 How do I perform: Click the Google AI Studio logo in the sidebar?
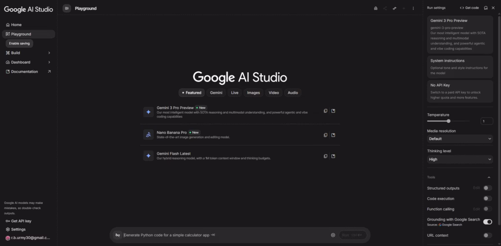point(28,9)
